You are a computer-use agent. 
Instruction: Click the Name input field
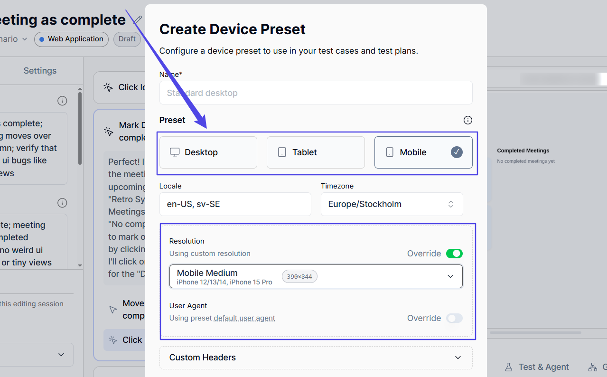(x=316, y=93)
